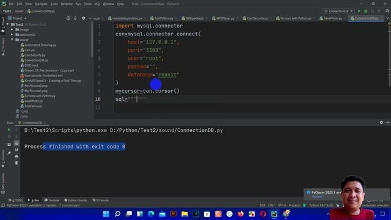Open the Windows Start menu

(106, 214)
